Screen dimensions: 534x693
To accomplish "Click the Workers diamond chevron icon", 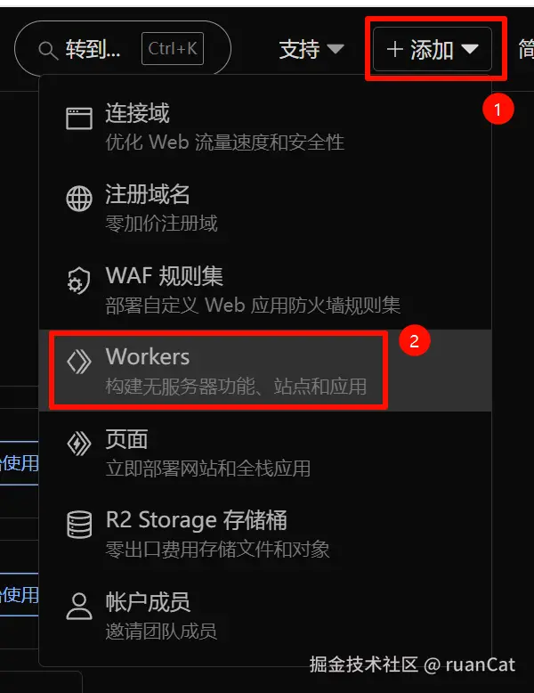I will pyautogui.click(x=79, y=361).
